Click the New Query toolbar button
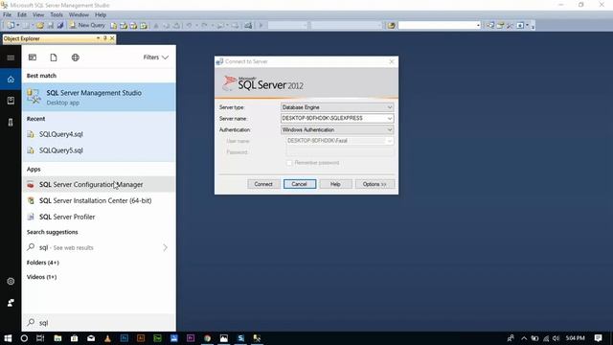Image resolution: width=613 pixels, height=345 pixels. [87, 25]
